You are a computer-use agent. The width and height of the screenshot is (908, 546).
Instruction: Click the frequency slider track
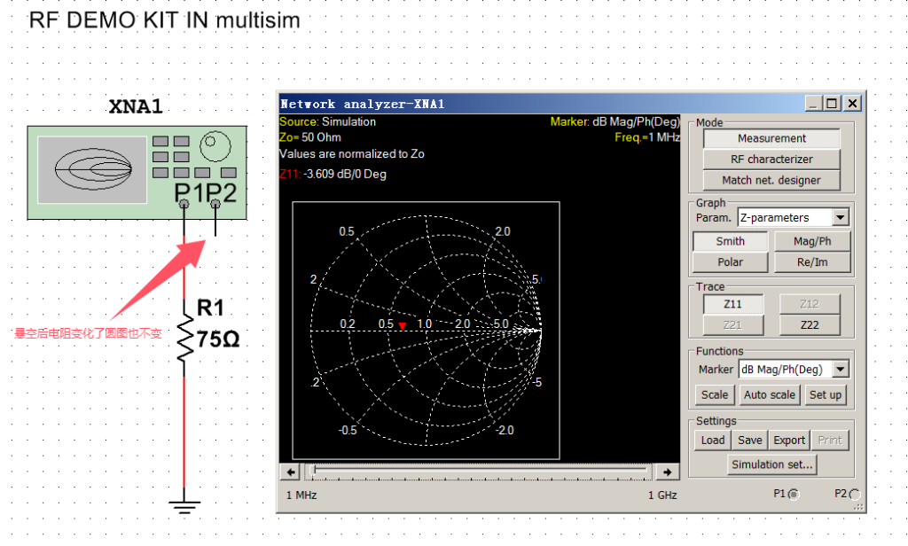tap(479, 472)
